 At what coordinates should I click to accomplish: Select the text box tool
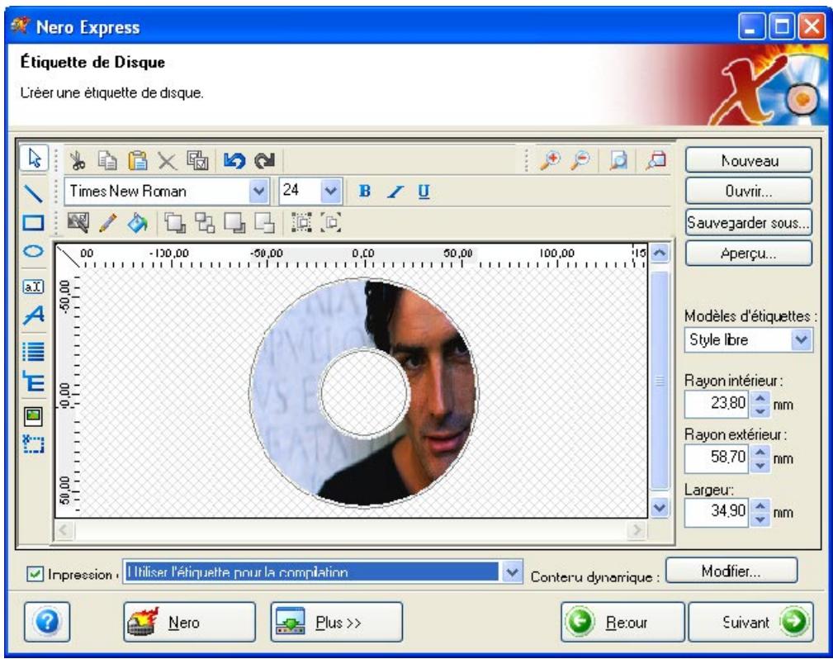coord(34,287)
